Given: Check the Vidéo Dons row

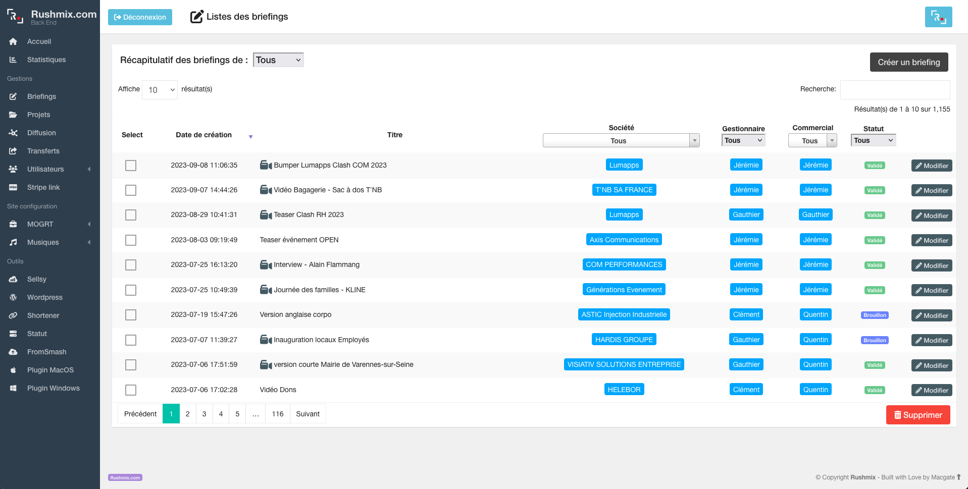Looking at the screenshot, I should [x=131, y=390].
